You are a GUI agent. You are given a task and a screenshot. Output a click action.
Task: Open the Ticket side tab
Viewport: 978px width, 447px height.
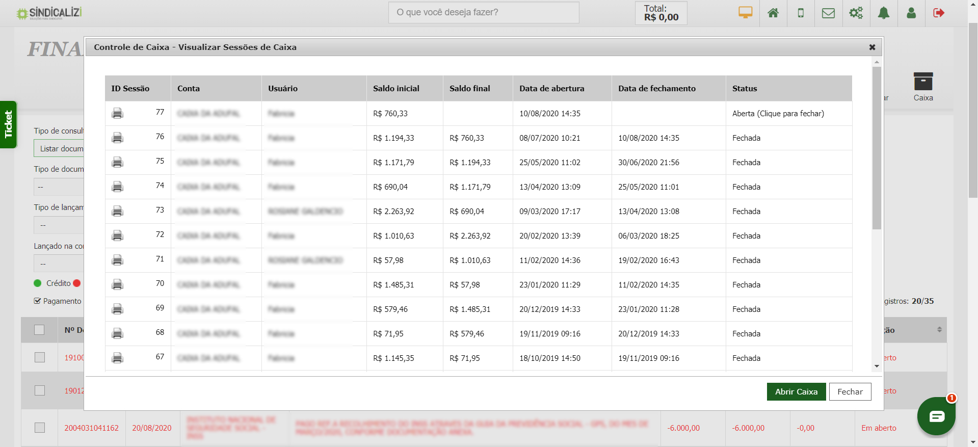(x=8, y=124)
